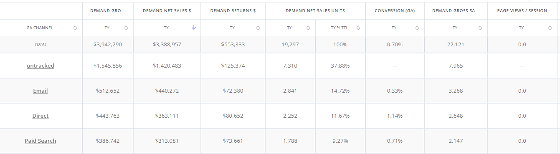Open the Direct channel link
560x154 pixels.
coord(41,116)
